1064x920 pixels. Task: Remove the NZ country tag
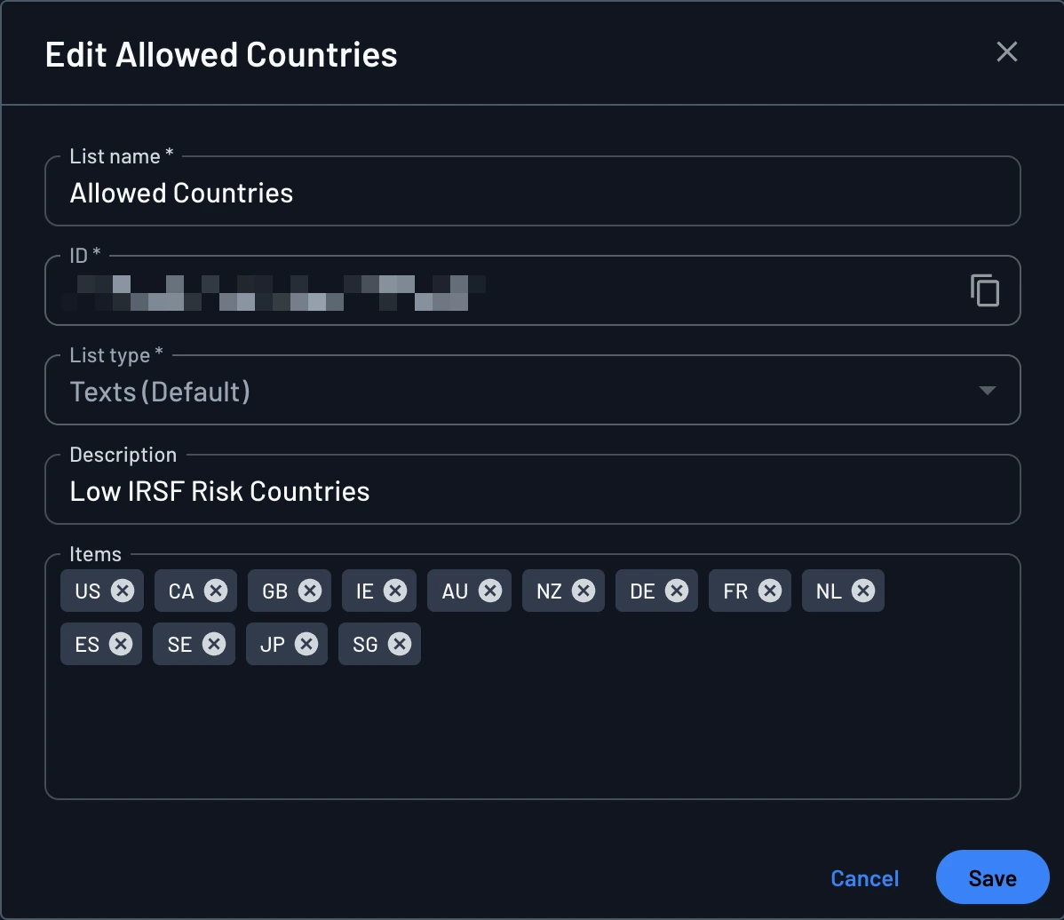(x=583, y=591)
